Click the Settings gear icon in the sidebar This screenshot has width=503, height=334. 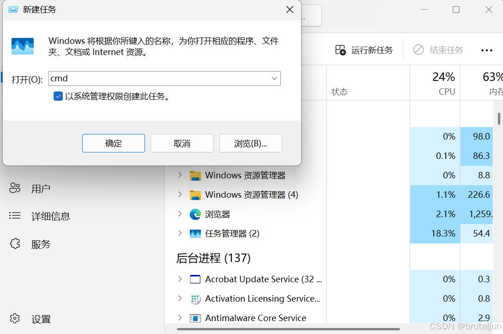[15, 319]
